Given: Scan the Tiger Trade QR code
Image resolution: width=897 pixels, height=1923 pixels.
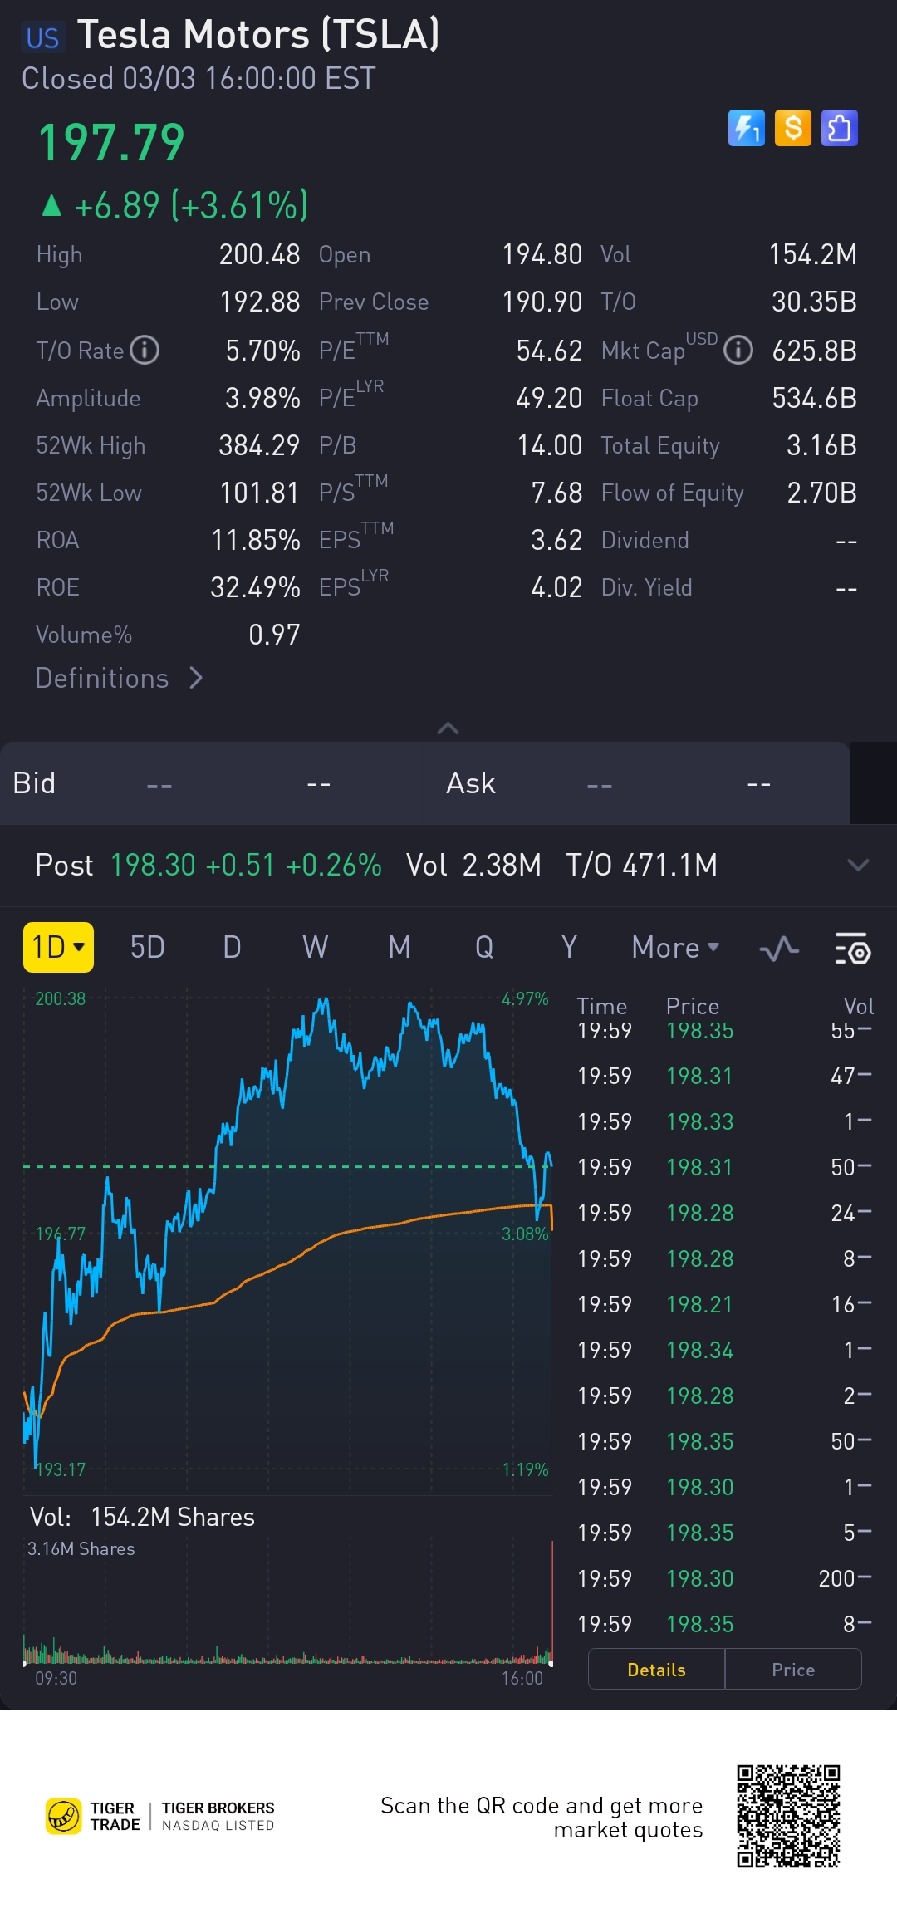Looking at the screenshot, I should pos(788,1816).
